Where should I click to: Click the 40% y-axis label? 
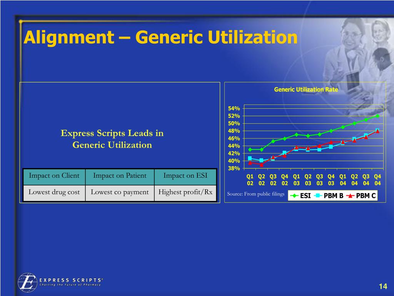234,161
